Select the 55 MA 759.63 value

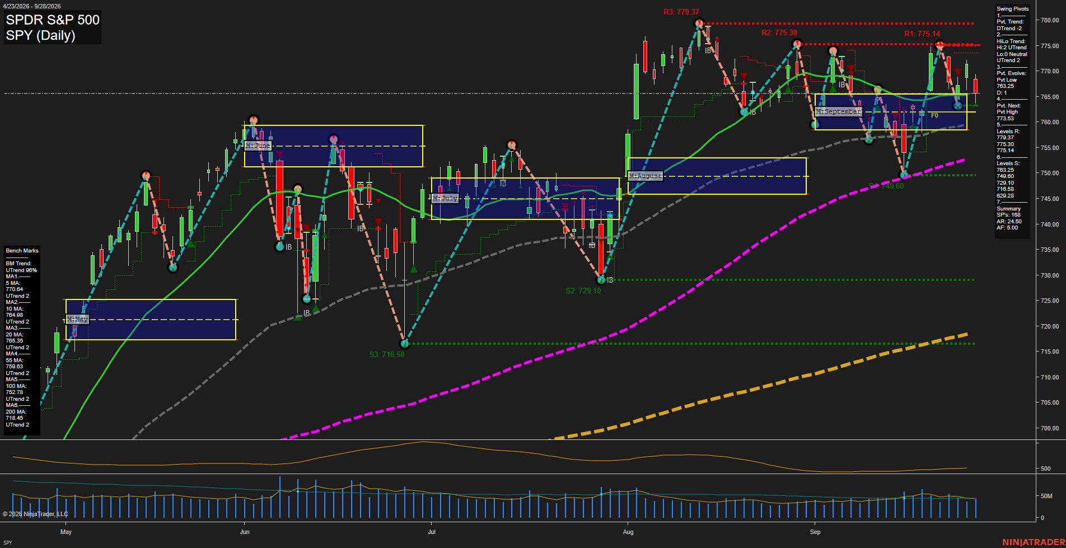pos(15,363)
